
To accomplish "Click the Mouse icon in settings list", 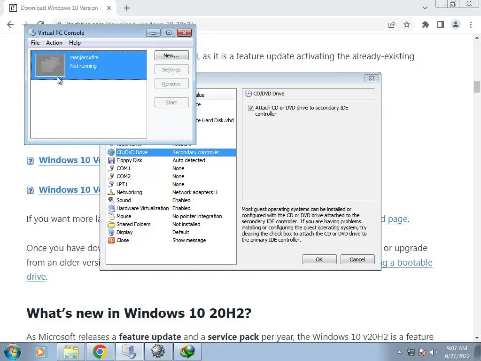I will pyautogui.click(x=111, y=216).
